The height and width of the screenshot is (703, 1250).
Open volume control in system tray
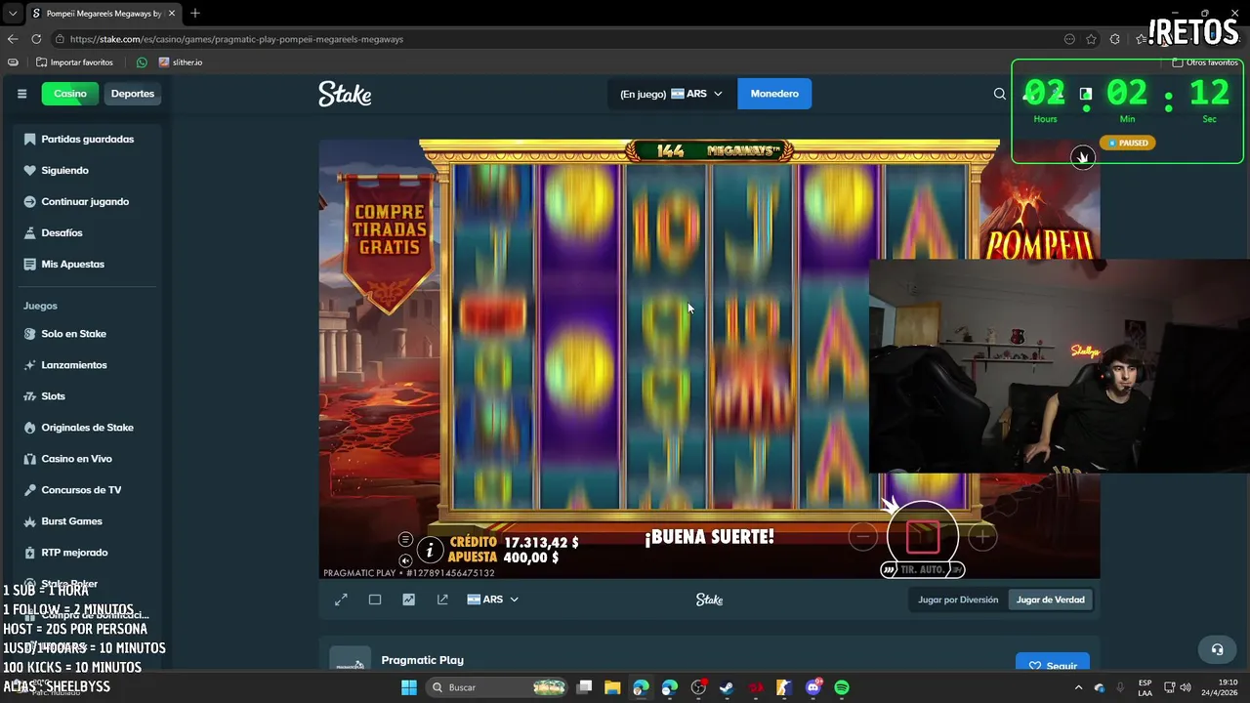(1185, 687)
